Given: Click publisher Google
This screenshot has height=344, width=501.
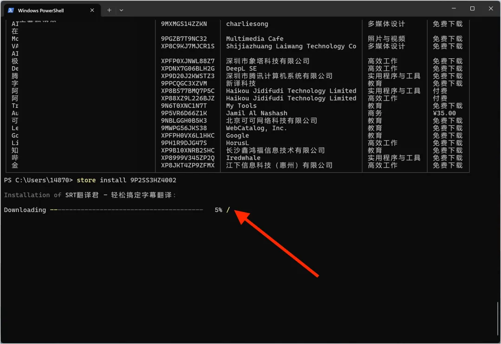Looking at the screenshot, I should 238,136.
